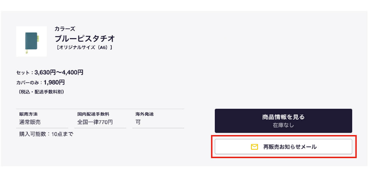Click the カバーのみ label

point(28,82)
